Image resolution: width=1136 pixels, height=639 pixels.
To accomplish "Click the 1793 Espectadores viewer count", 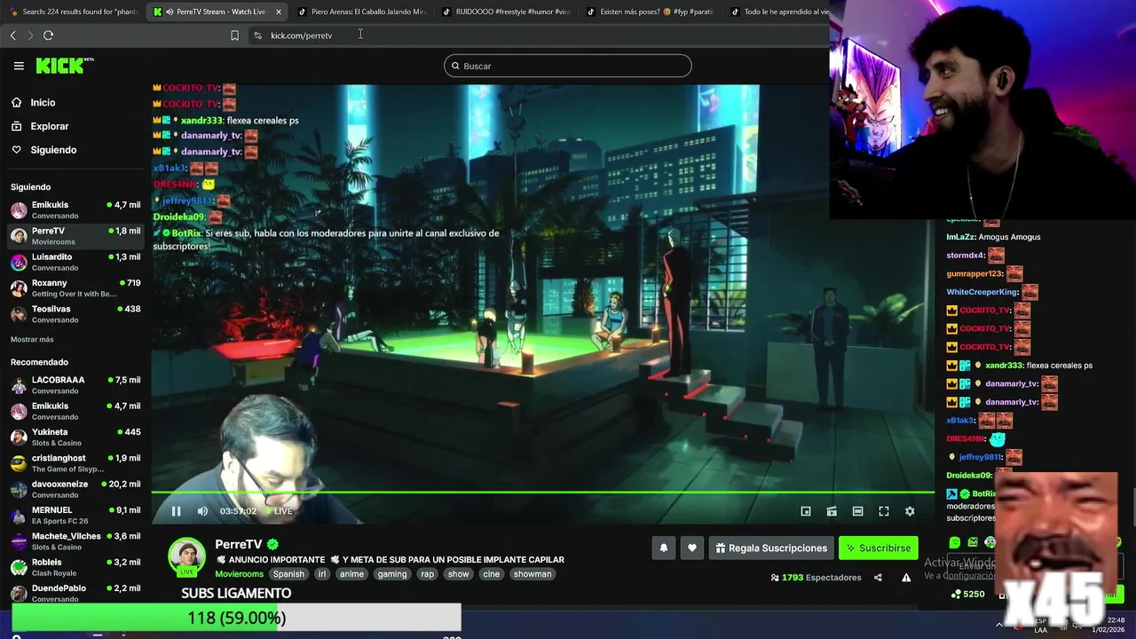I will coord(816,578).
